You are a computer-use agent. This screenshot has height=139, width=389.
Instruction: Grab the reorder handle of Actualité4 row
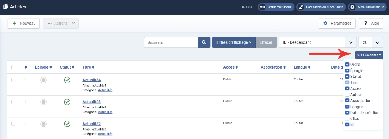click(x=25, y=80)
